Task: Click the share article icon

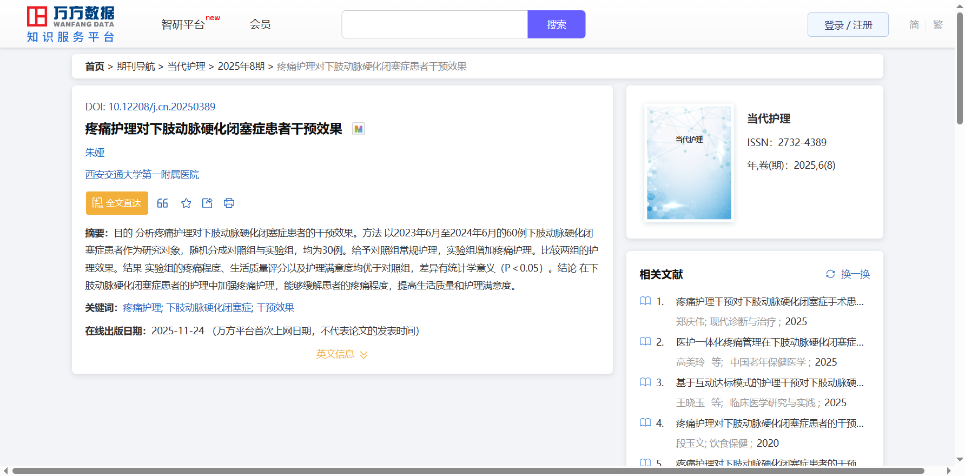Action: 207,203
